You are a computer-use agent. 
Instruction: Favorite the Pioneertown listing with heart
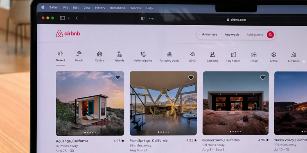pyautogui.click(x=262, y=78)
